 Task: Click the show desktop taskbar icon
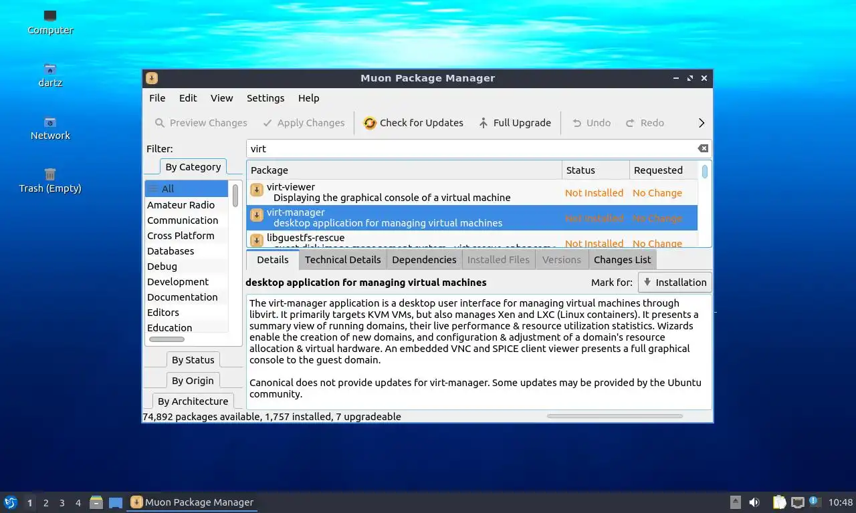(116, 502)
